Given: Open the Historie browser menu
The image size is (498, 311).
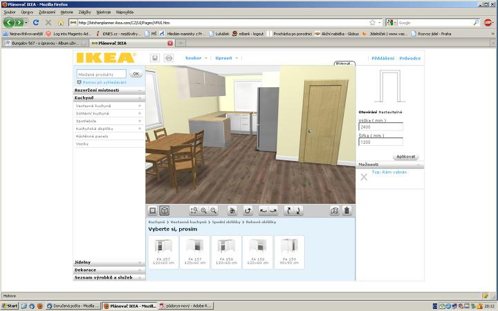Looking at the screenshot, I should (66, 12).
